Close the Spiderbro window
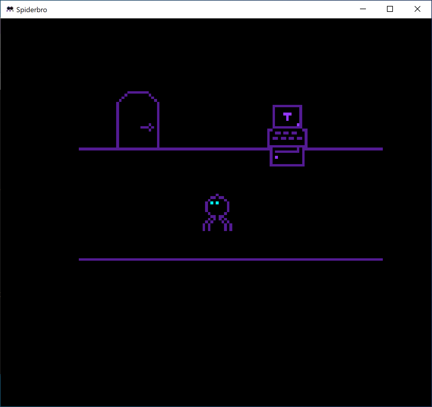This screenshot has width=432, height=407. (417, 9)
